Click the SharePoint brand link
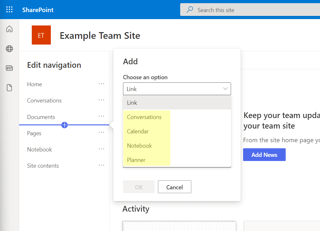 click(38, 10)
